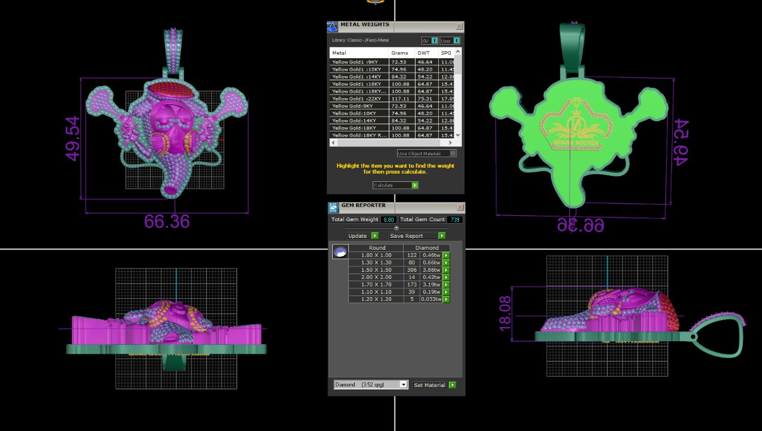Screen dimensions: 762x431
Task: Click green arrow next to Set Material
Action: coord(452,385)
